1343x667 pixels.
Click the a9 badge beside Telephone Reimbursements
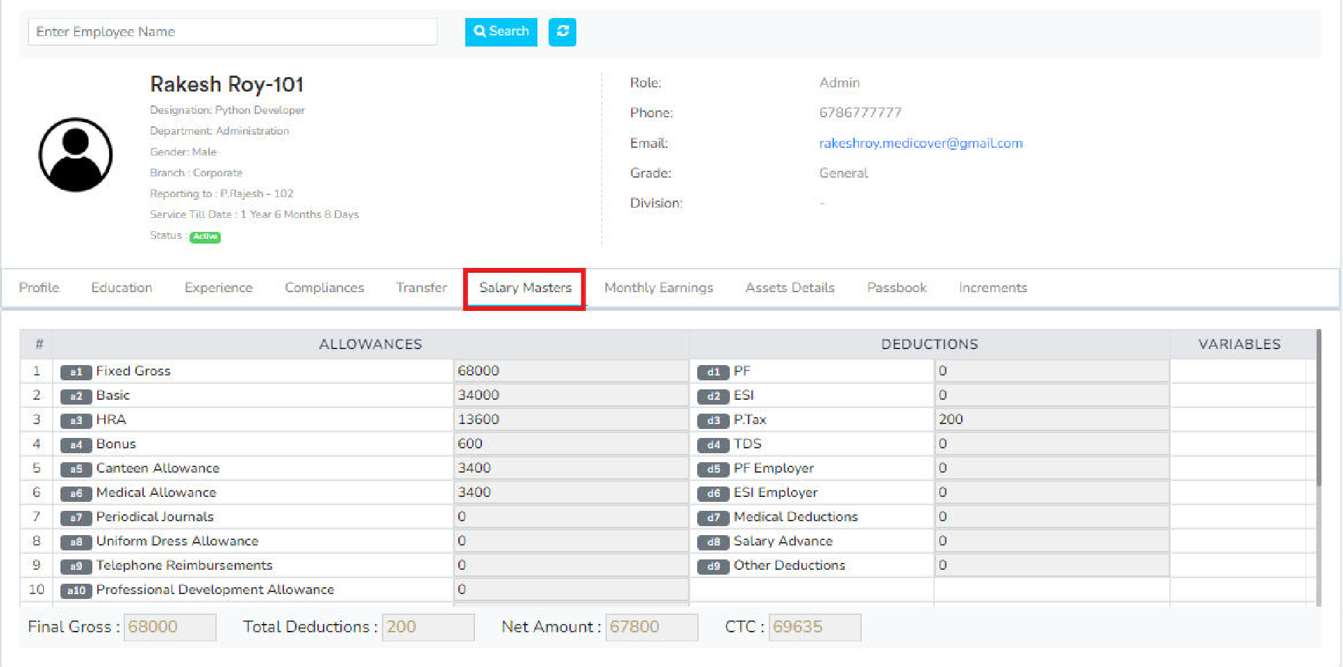click(76, 566)
